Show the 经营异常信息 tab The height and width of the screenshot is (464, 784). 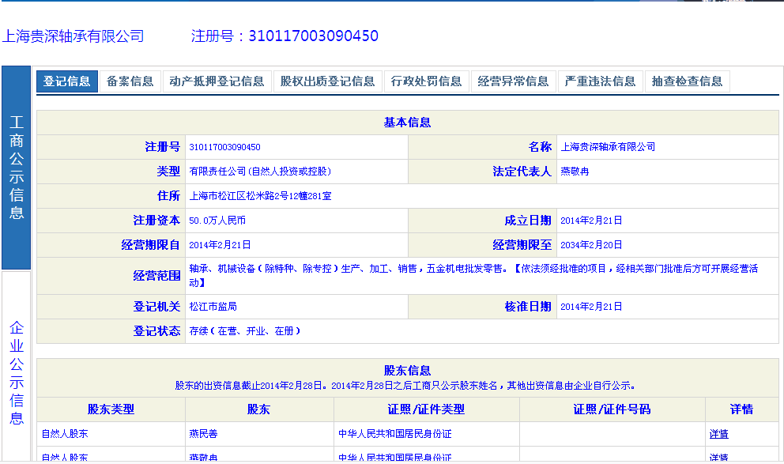[x=513, y=81]
